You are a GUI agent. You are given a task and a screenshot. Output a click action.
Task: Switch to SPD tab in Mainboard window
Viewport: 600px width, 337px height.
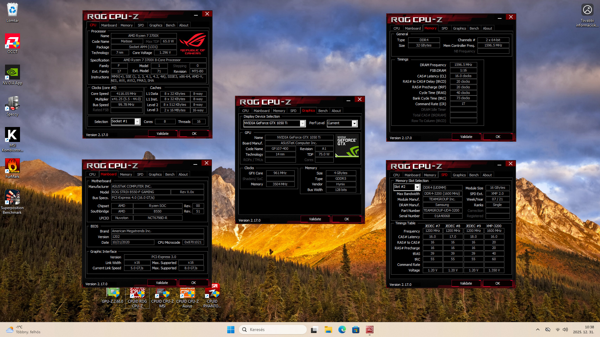[140, 174]
